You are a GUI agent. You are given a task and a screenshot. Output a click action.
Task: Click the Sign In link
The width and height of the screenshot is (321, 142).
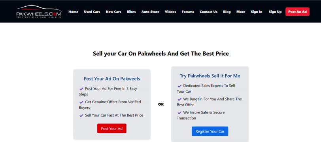tap(257, 12)
